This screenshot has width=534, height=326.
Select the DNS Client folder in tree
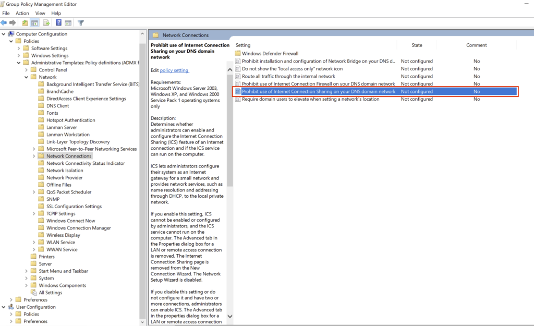pos(57,106)
